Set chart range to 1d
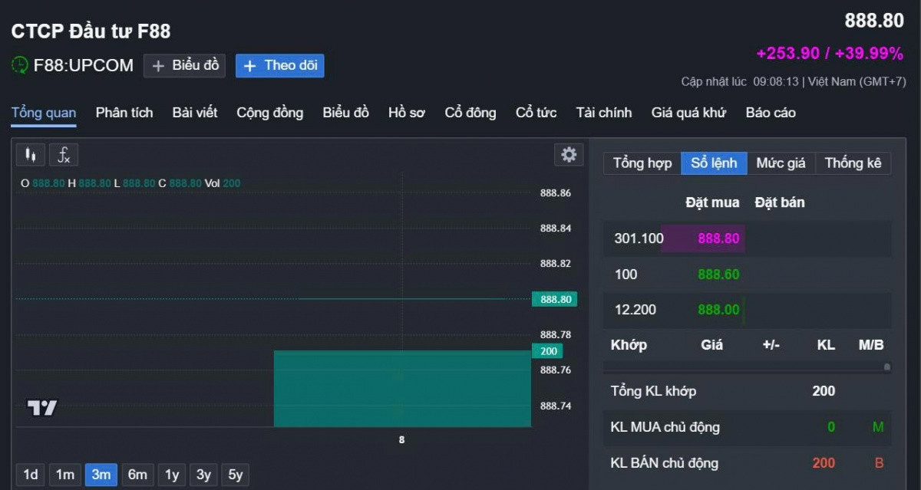Image resolution: width=921 pixels, height=490 pixels. [31, 475]
